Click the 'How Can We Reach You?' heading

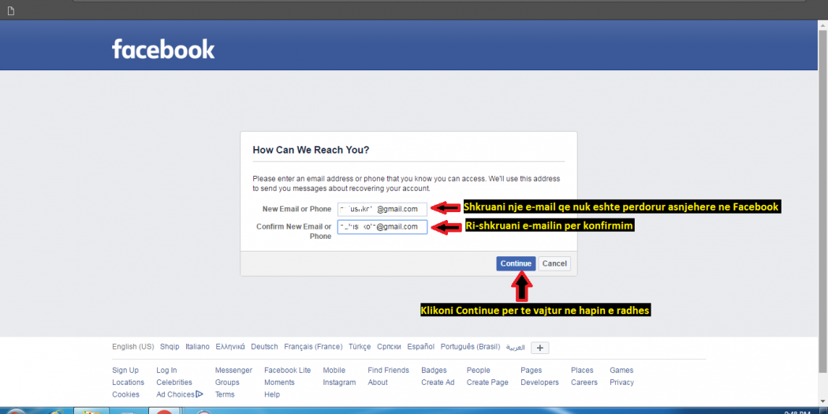(311, 150)
